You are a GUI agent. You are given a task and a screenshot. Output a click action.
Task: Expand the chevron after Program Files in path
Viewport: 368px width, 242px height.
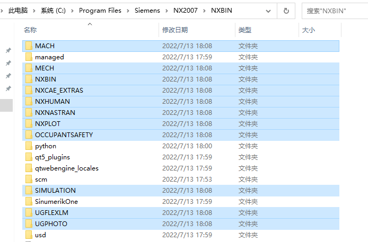click(x=127, y=11)
